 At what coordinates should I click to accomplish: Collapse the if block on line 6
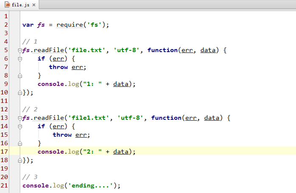[20, 59]
